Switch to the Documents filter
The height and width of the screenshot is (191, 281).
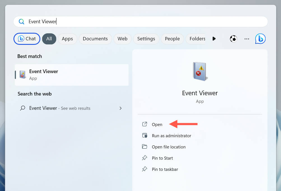[x=95, y=39]
